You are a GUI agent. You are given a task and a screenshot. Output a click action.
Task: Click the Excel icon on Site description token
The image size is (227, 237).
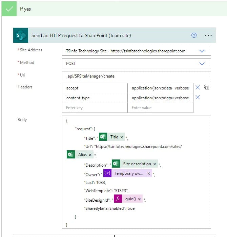116,164
